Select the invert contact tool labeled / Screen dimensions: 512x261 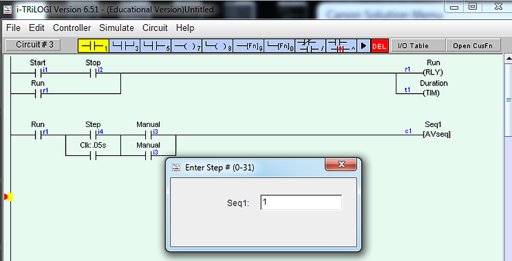(310, 46)
